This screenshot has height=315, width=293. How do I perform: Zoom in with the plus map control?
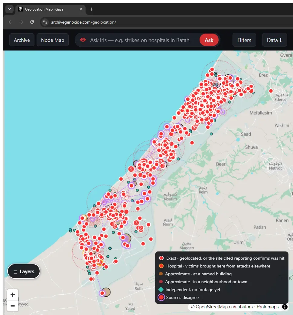[13, 295]
